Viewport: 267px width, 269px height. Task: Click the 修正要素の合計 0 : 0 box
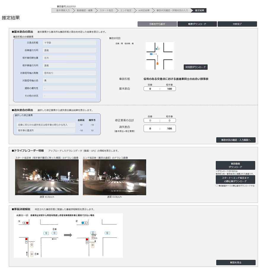pos(160,120)
